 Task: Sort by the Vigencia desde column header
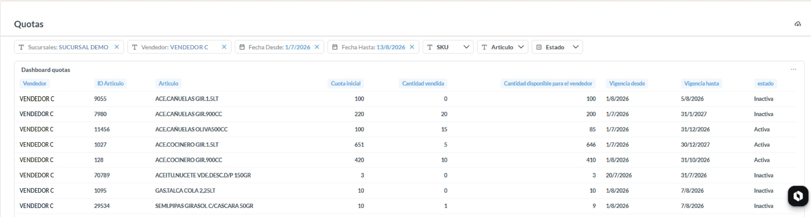627,83
